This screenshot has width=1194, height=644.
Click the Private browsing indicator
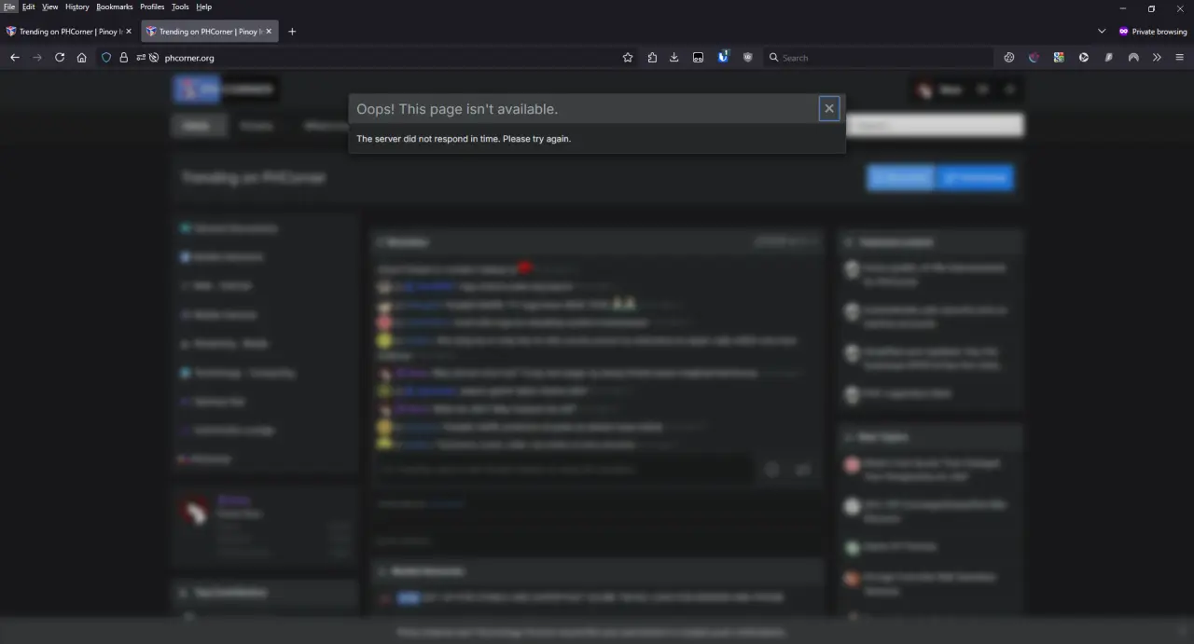click(1153, 32)
